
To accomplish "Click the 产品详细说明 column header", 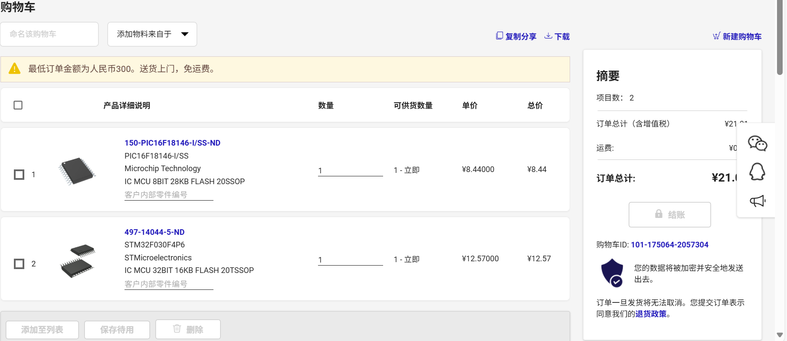I will (127, 105).
